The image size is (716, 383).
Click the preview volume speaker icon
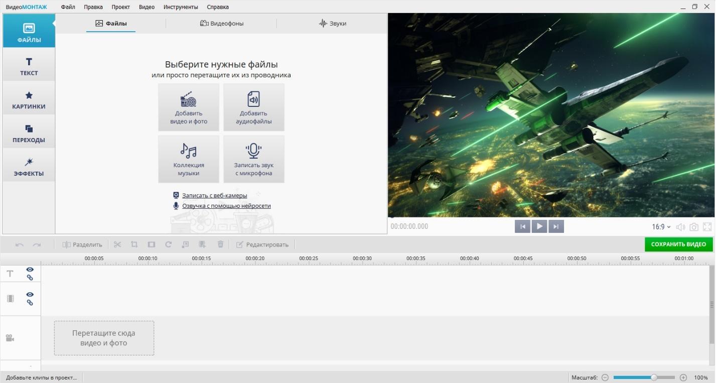click(x=680, y=227)
